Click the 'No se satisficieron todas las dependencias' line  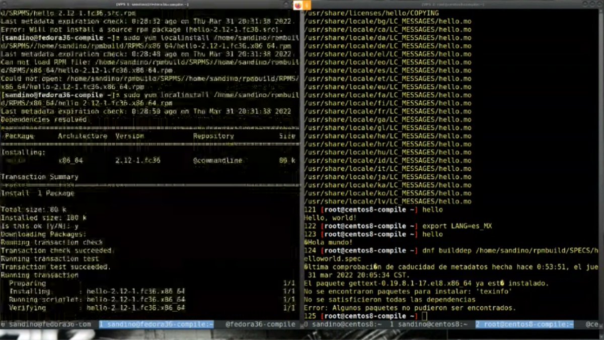coord(390,300)
